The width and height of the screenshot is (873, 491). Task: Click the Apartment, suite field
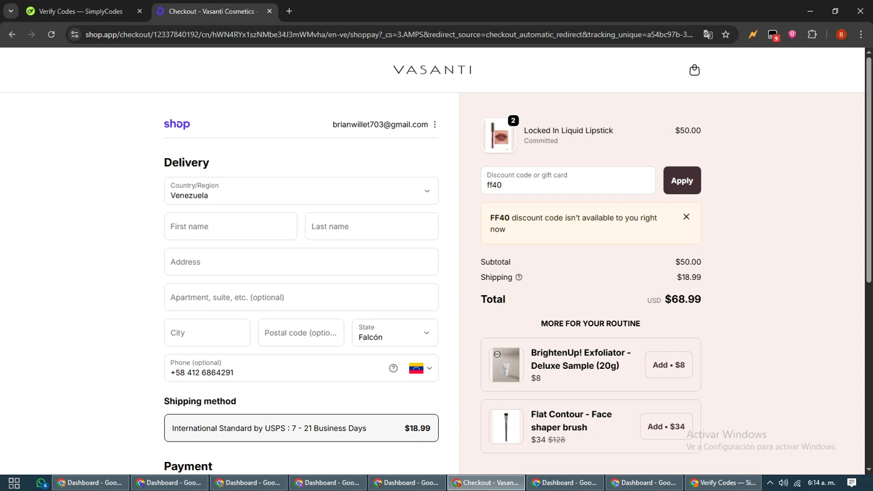(301, 297)
